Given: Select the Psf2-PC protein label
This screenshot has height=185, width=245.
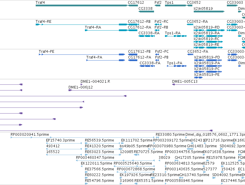Looking at the screenshot, I should click(x=162, y=52).
